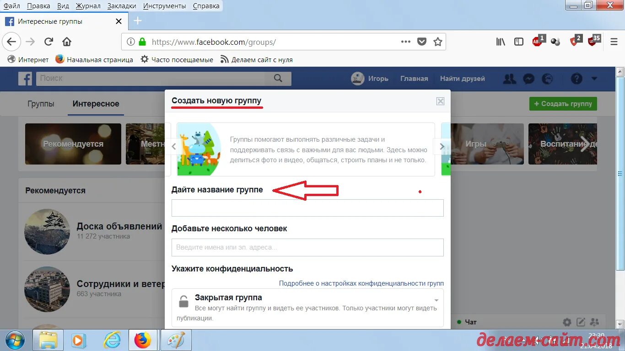Save page to Pocket

click(x=422, y=42)
